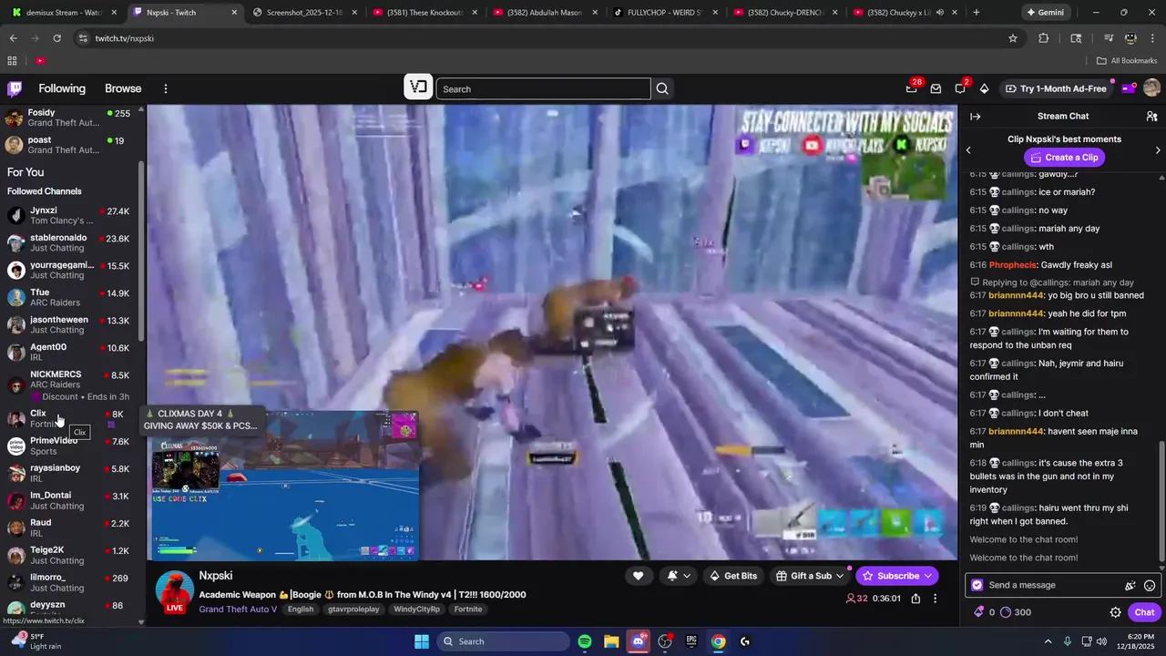Open Epic Games launcher in taskbar

pyautogui.click(x=691, y=641)
